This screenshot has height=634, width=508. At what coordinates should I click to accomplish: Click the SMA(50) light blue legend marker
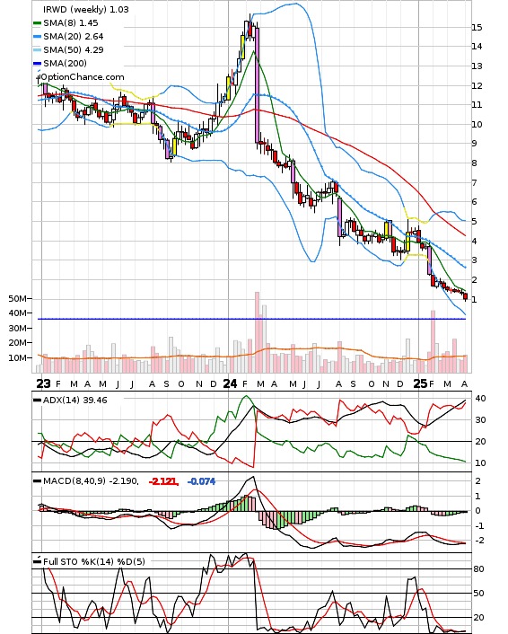pyautogui.click(x=37, y=50)
